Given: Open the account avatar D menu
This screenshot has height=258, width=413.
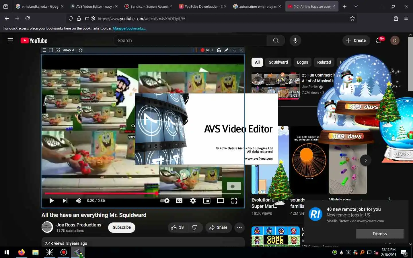Looking at the screenshot, I should pyautogui.click(x=395, y=40).
